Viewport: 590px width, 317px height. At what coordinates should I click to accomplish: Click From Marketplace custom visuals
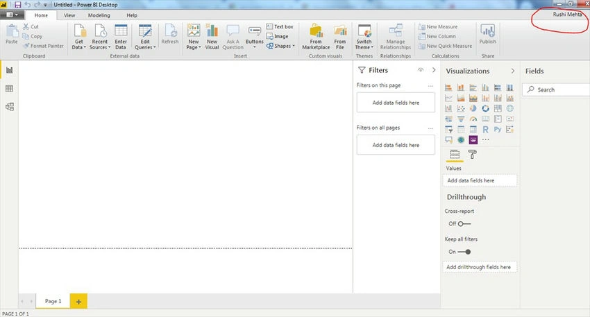[x=316, y=37]
